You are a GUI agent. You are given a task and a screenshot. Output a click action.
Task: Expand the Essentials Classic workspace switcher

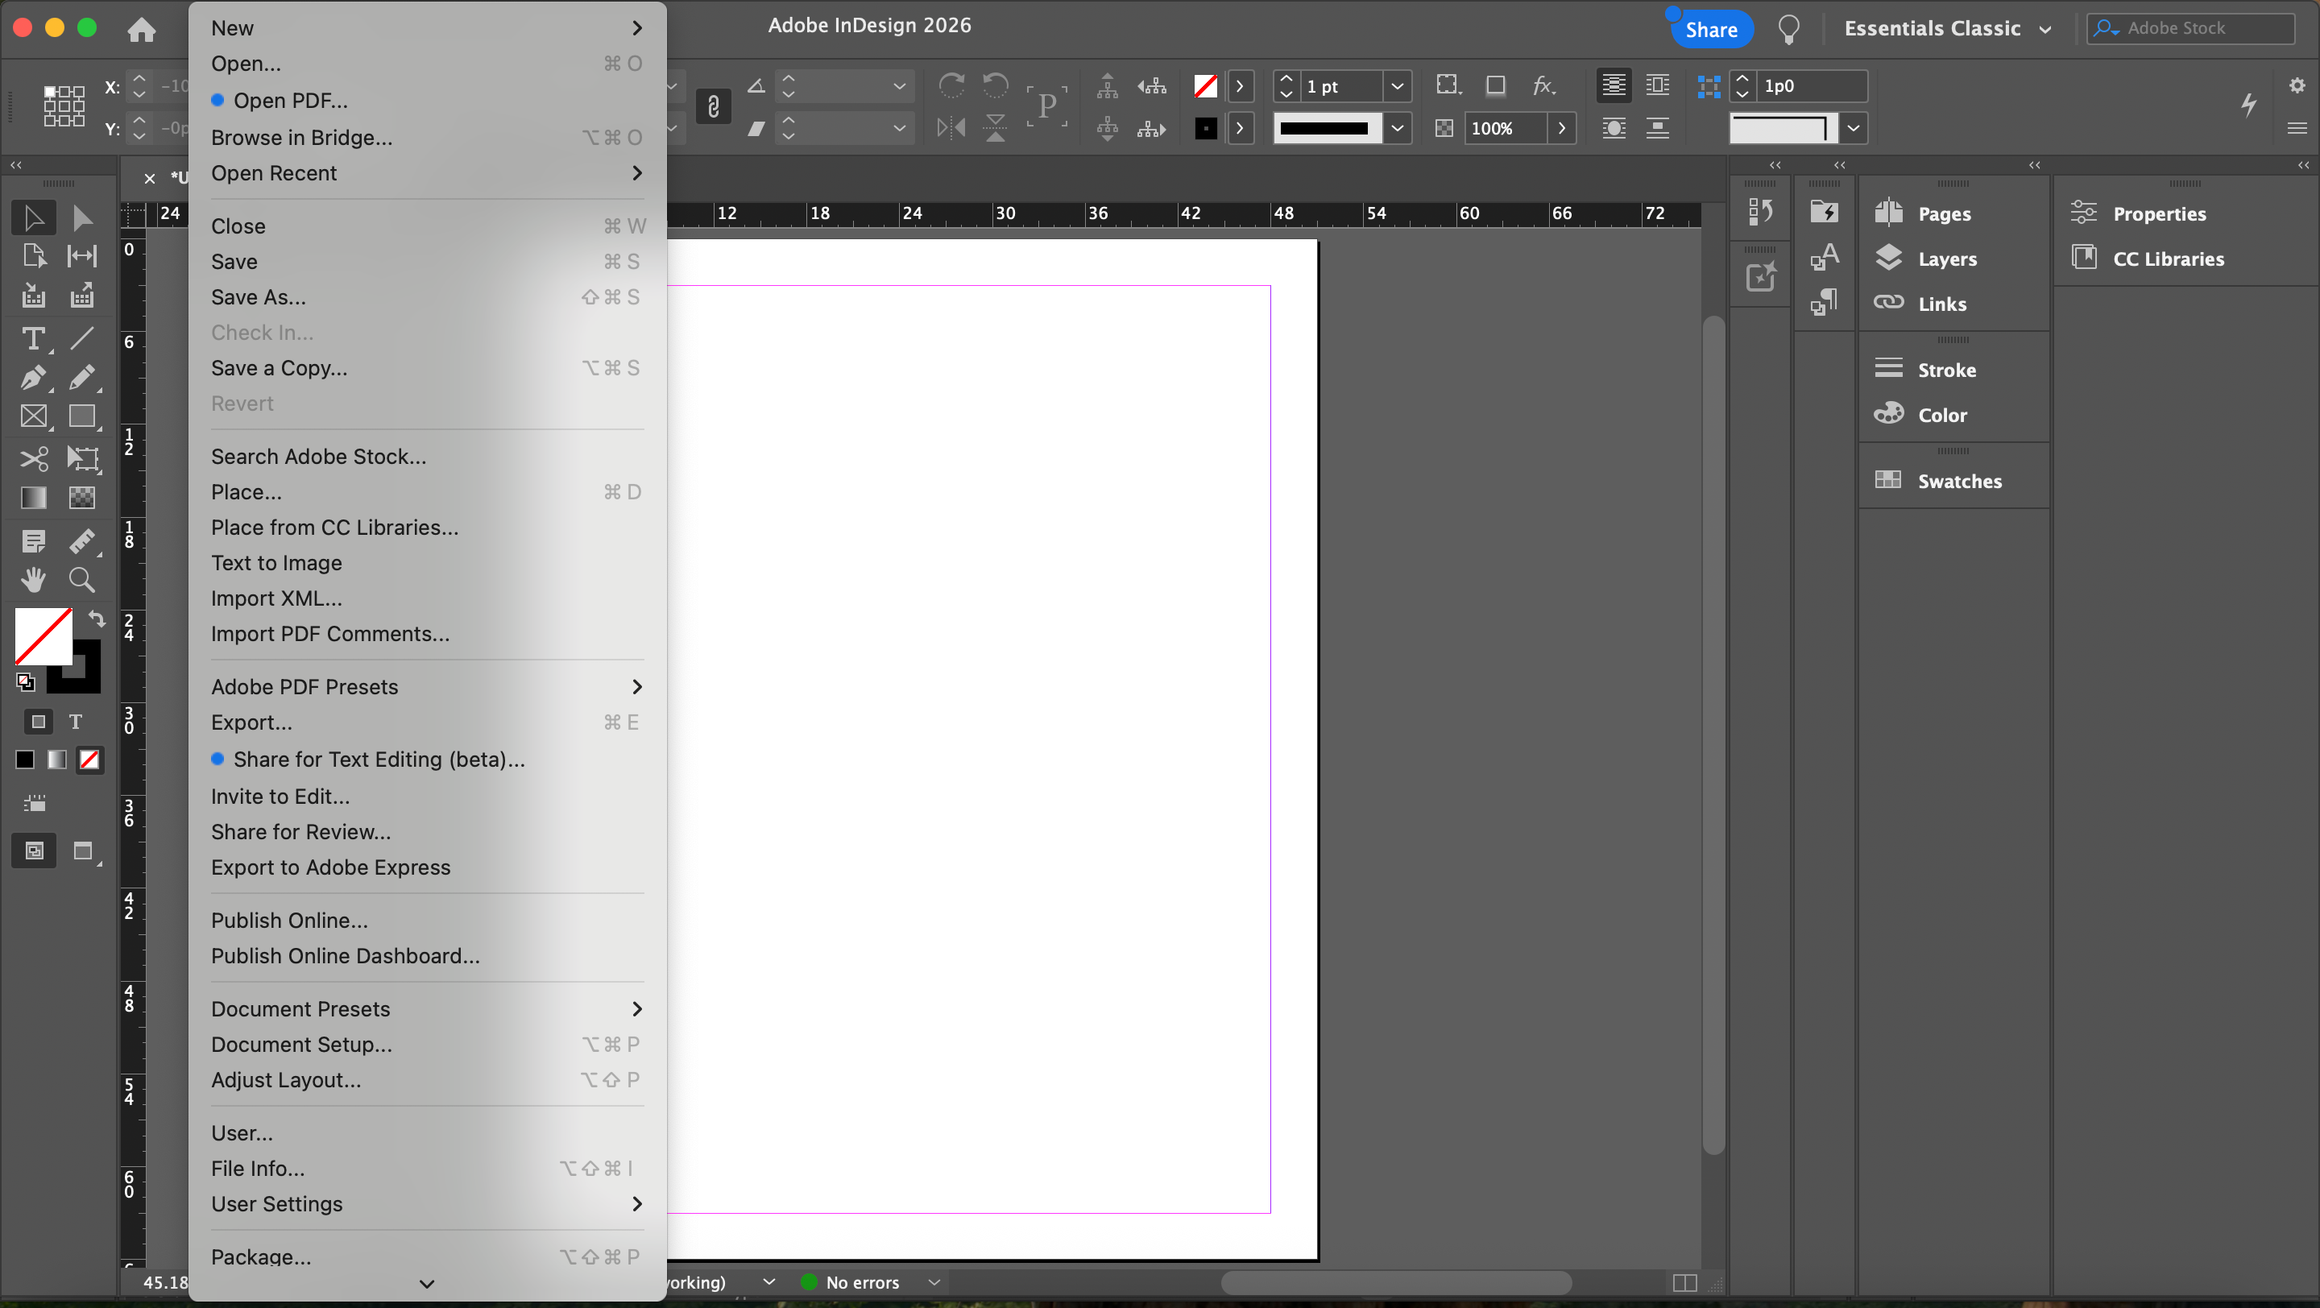click(x=2044, y=29)
